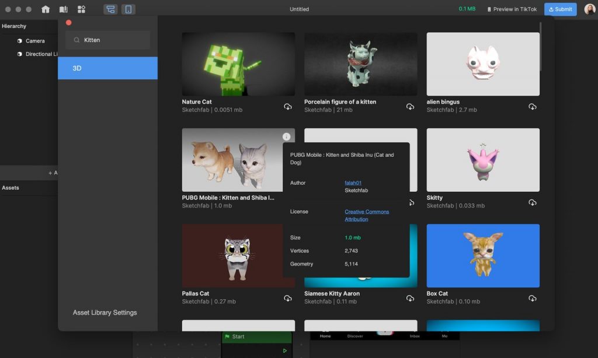Screen dimensions: 598x358
Task: Open Creative Commons Attribution license link
Action: pos(367,216)
